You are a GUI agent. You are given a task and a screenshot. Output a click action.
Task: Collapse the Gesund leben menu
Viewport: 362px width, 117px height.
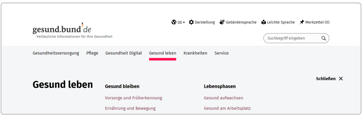pyautogui.click(x=163, y=53)
